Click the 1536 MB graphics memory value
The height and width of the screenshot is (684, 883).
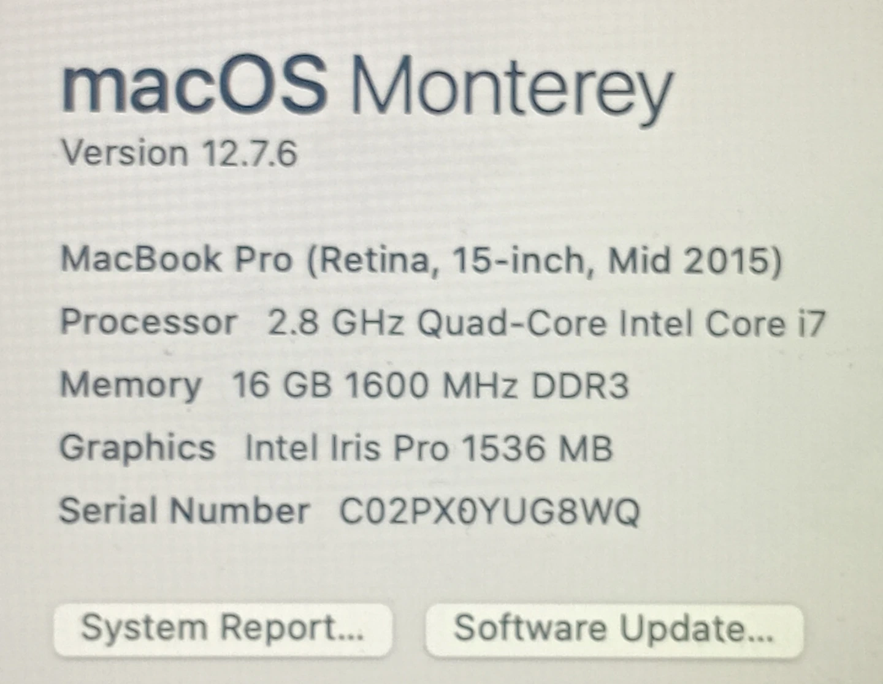[537, 448]
